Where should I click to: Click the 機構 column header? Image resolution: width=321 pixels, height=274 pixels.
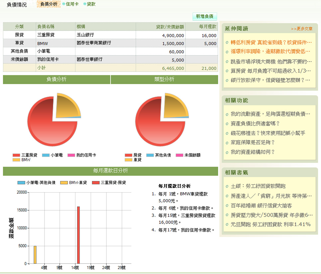click(81, 27)
